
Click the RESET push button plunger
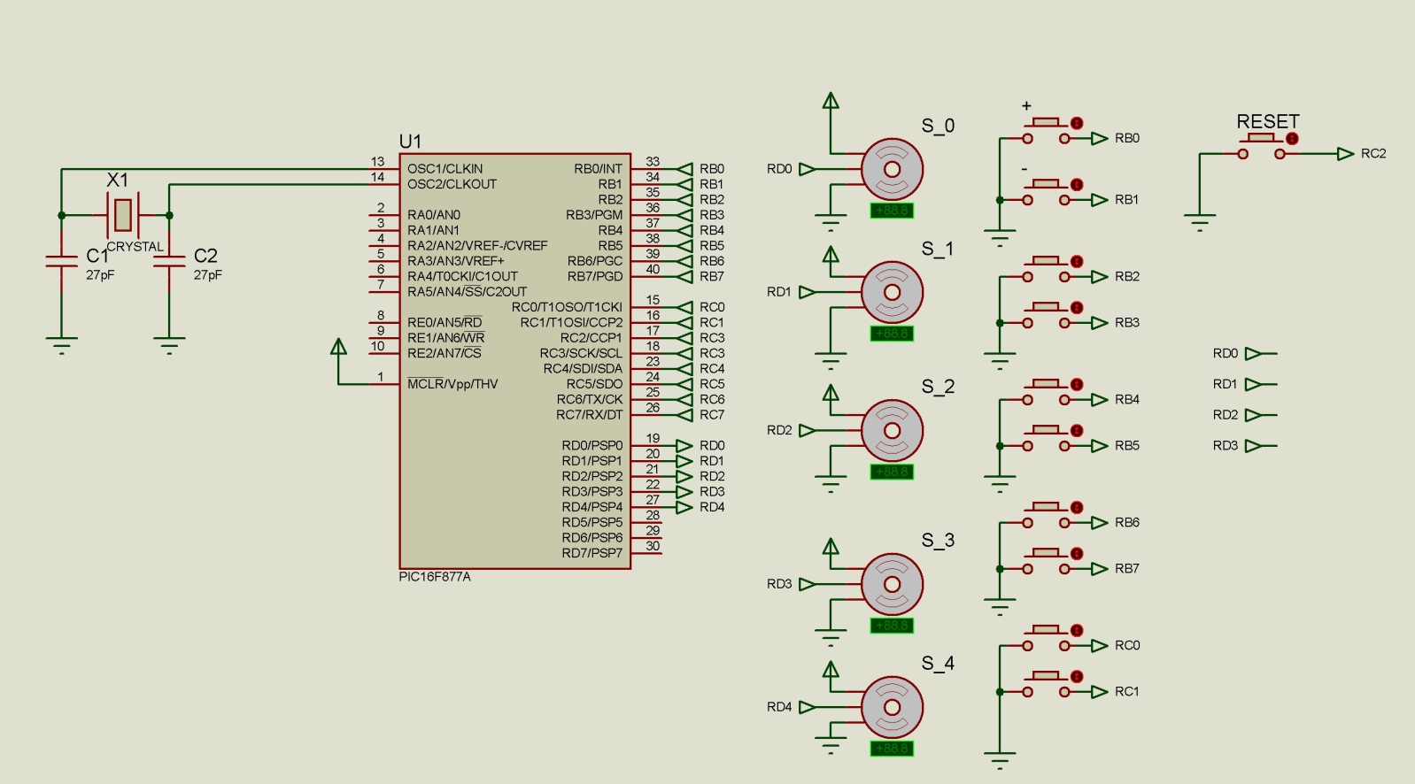pos(1261,140)
